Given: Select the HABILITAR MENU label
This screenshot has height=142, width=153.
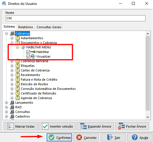Looking at the screenshot, I should (39, 47).
